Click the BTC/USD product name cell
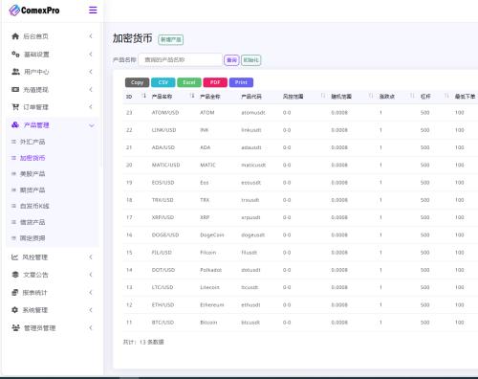 click(x=163, y=323)
